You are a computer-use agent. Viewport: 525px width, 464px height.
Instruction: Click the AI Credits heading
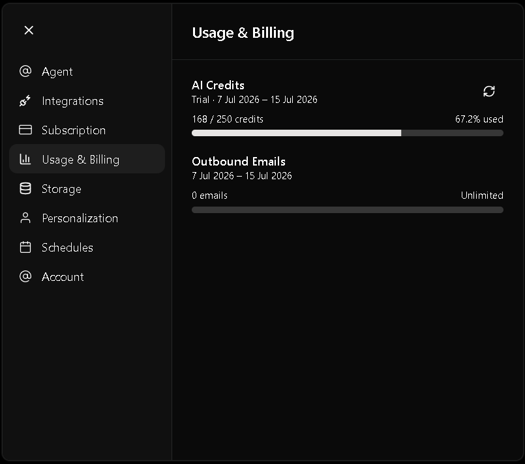click(218, 85)
